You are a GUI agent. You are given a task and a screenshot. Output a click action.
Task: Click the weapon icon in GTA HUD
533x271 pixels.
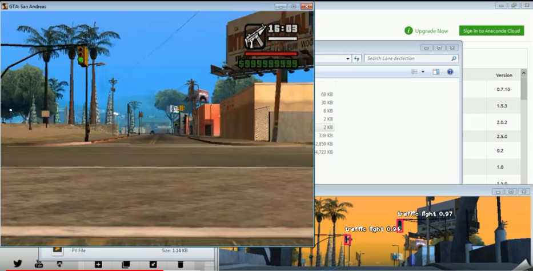(255, 35)
